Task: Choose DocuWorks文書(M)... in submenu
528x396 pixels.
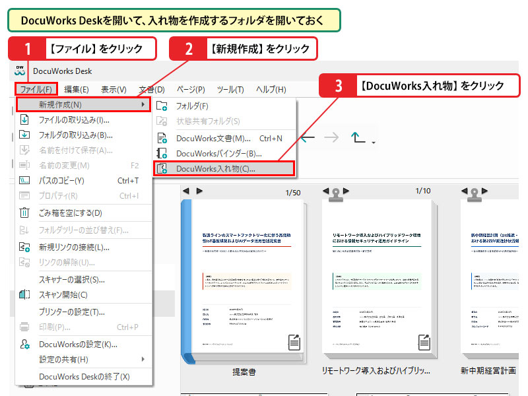Action: (224, 139)
